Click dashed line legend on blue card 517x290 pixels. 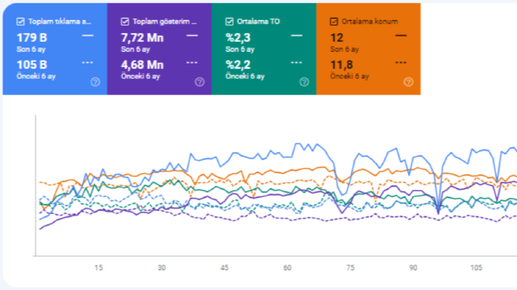coord(88,62)
